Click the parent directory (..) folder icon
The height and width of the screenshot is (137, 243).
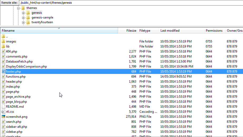(x=3, y=36)
